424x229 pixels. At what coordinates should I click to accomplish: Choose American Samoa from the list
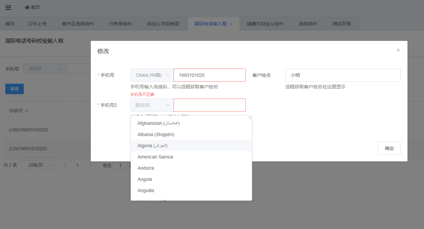click(x=191, y=157)
